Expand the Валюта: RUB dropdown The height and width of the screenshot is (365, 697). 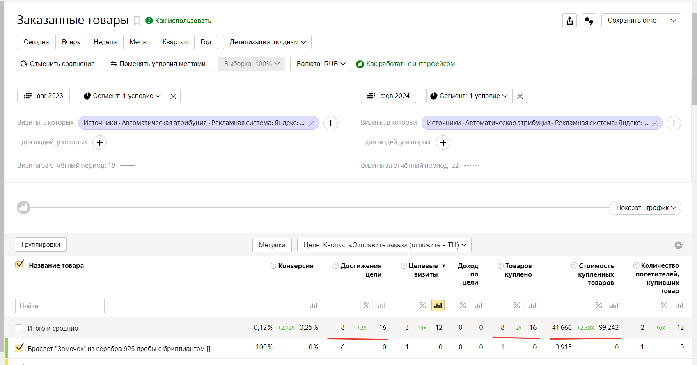(x=320, y=64)
